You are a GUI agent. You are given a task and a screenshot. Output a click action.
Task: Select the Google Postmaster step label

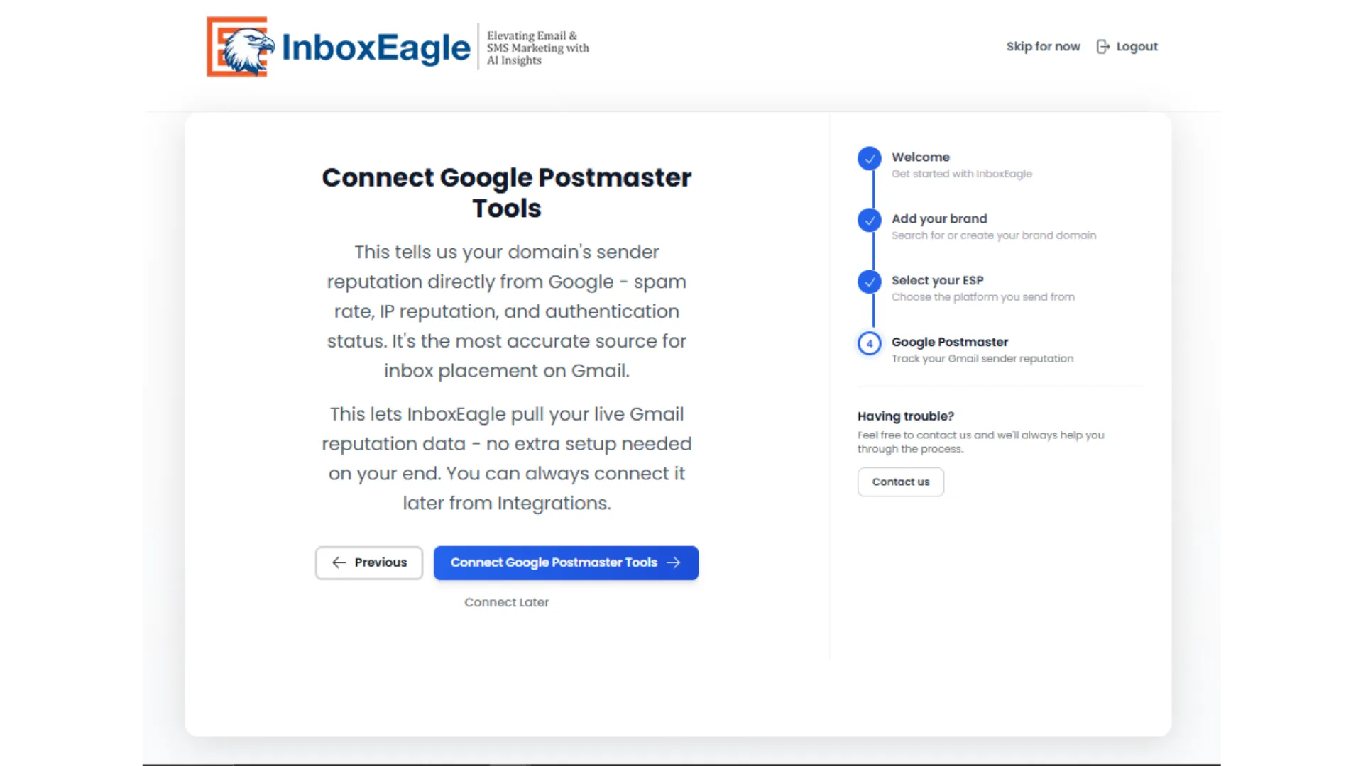click(950, 342)
